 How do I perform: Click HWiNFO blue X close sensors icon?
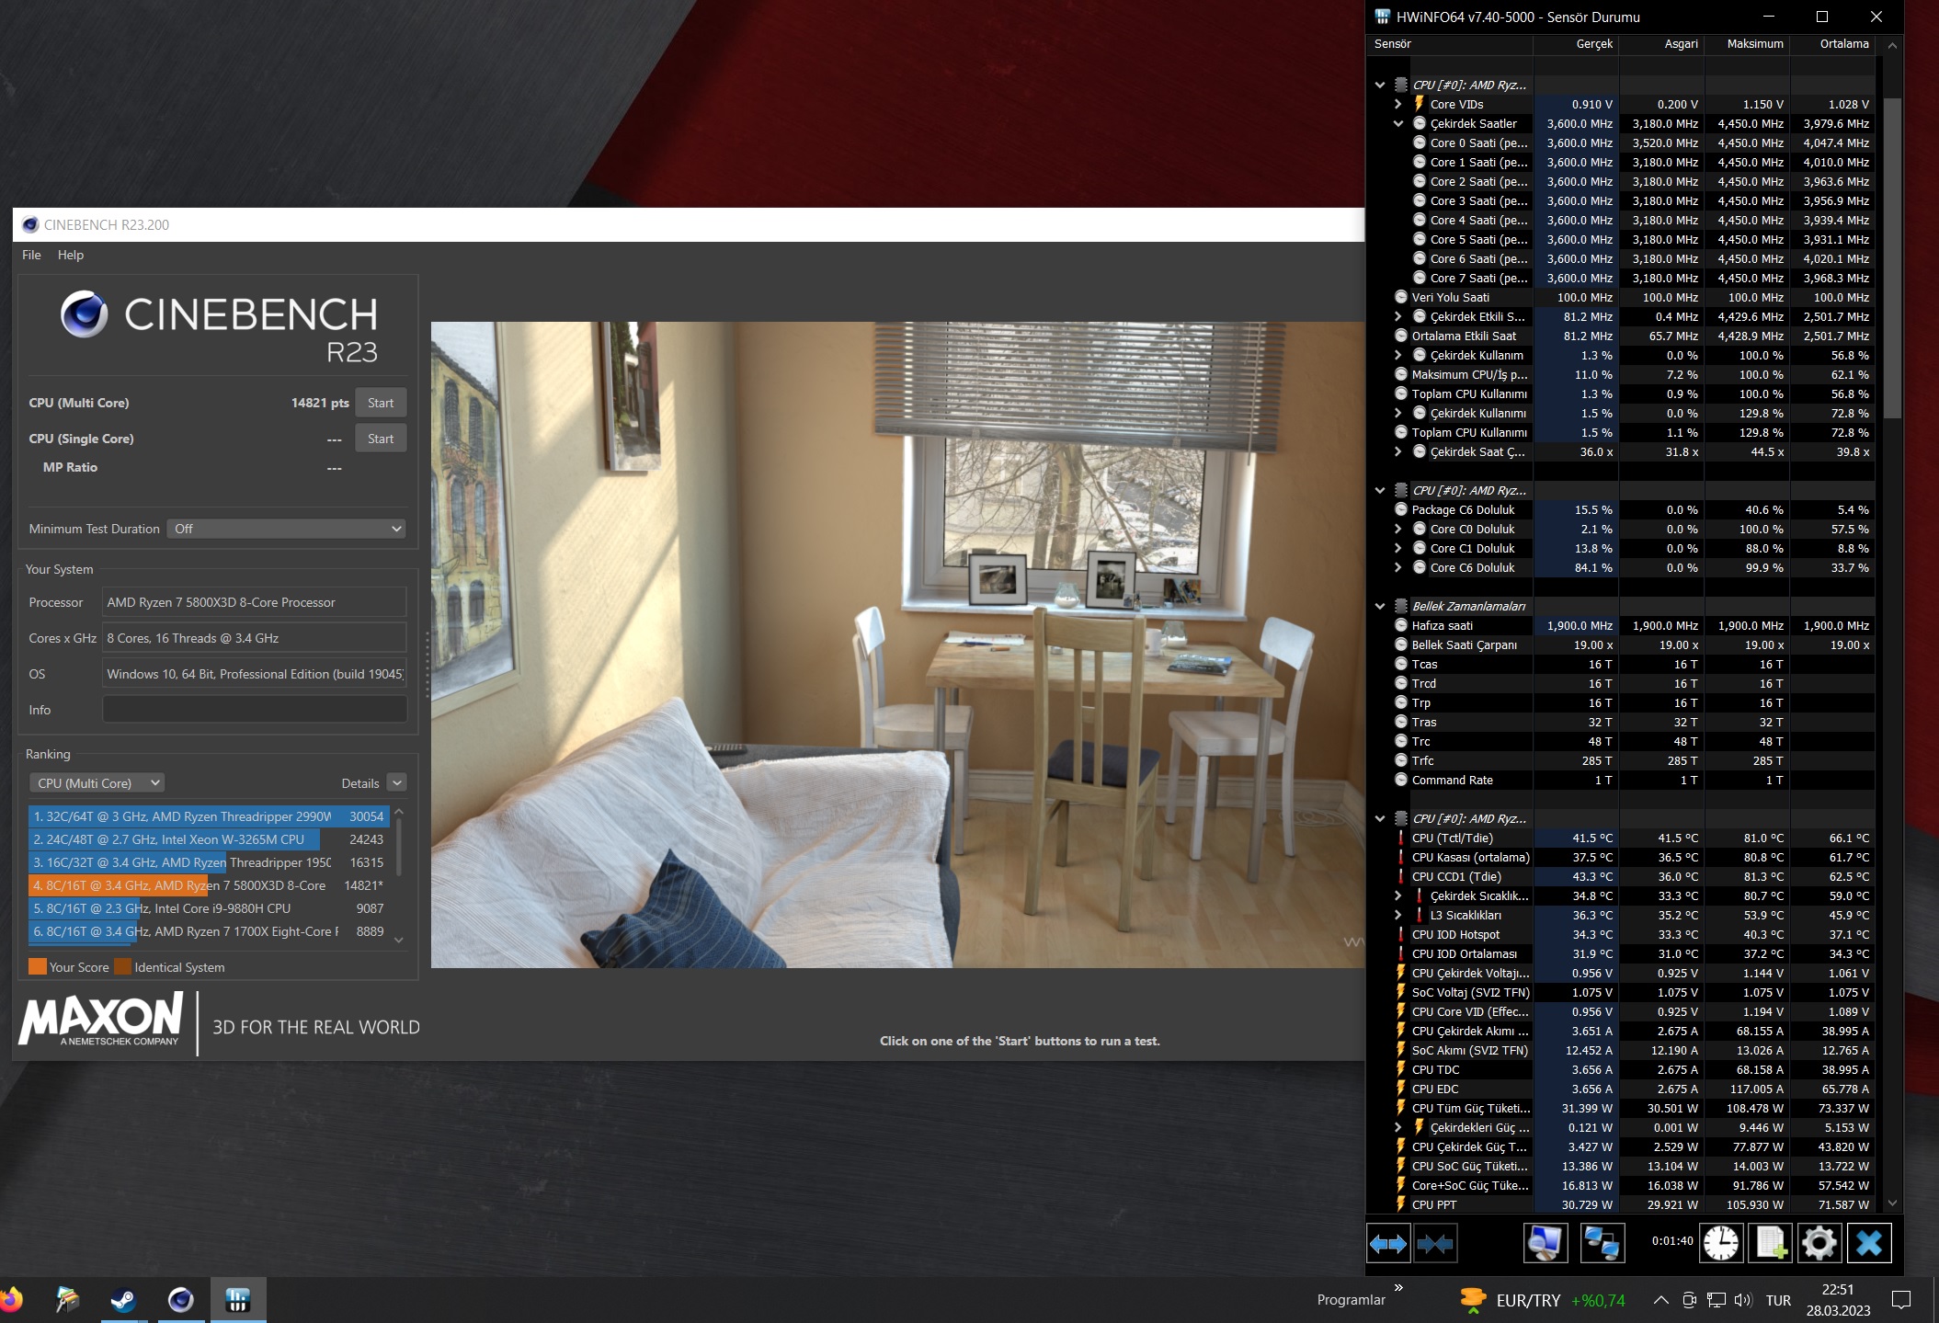point(1869,1244)
